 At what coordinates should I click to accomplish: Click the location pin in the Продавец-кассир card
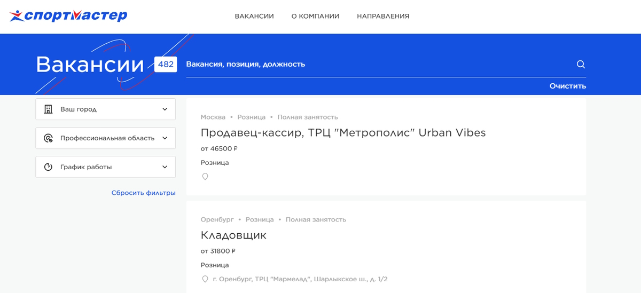point(205,177)
